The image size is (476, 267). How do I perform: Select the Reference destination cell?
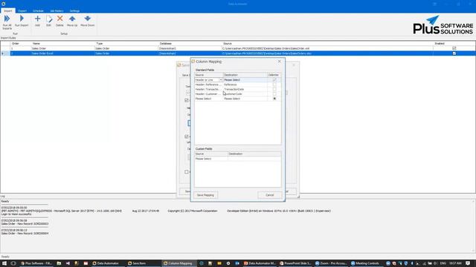click(x=245, y=85)
